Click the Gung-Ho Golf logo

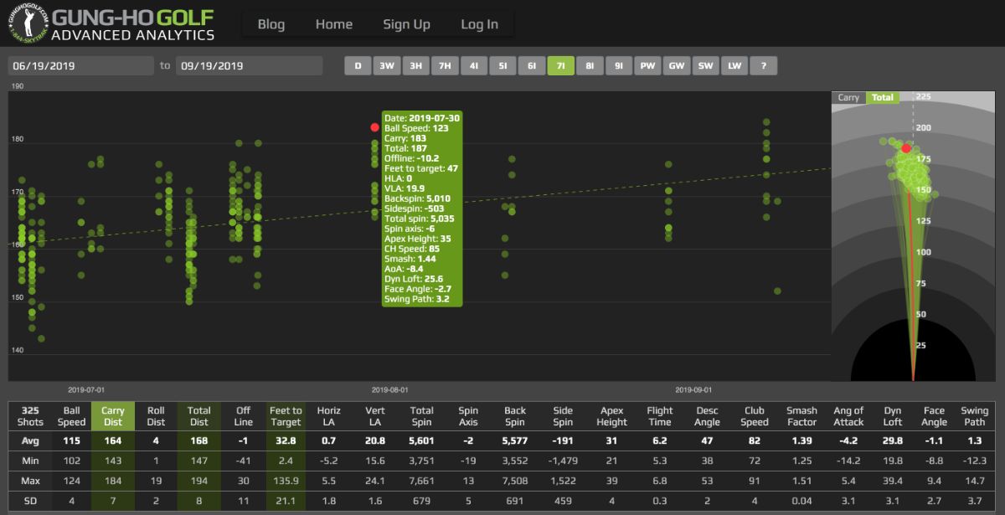111,25
